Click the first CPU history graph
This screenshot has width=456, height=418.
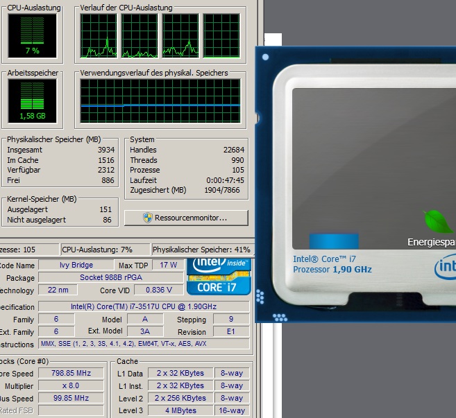point(99,36)
